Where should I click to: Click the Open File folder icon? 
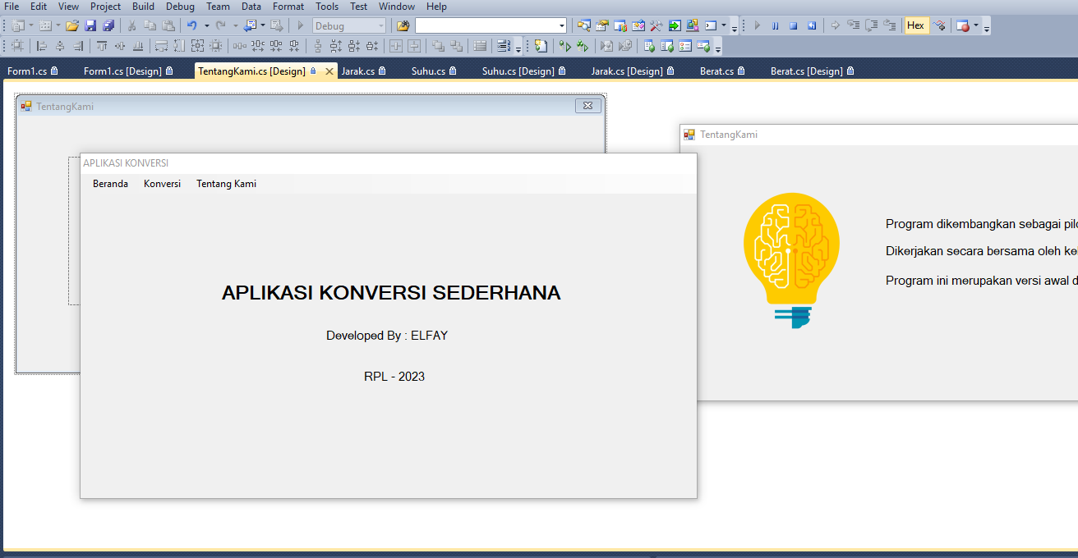tap(72, 25)
